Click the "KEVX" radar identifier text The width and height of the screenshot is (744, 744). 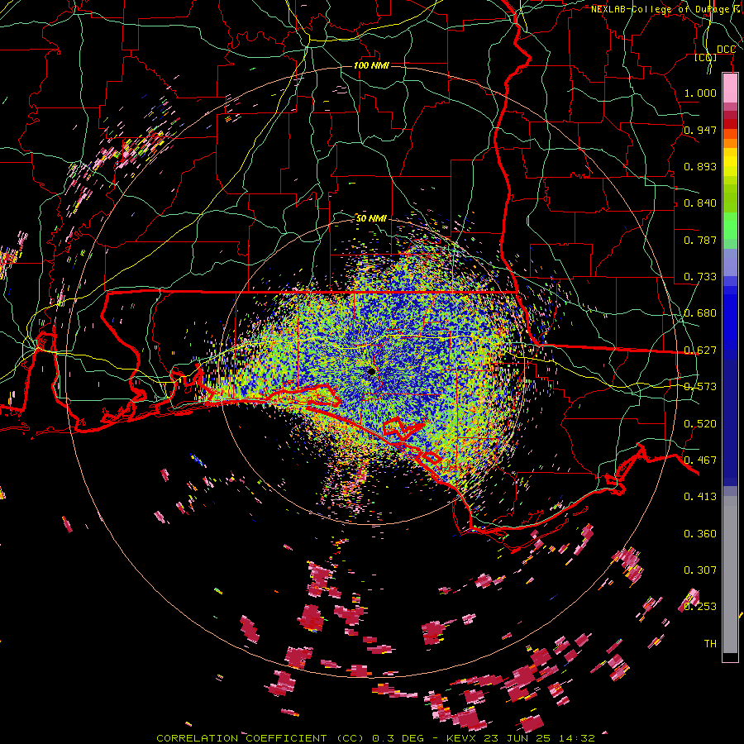[x=461, y=738]
